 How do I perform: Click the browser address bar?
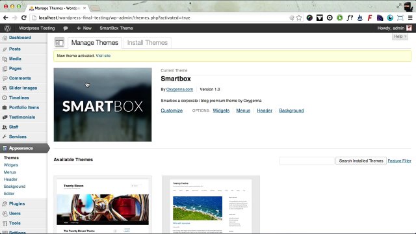(x=159, y=18)
